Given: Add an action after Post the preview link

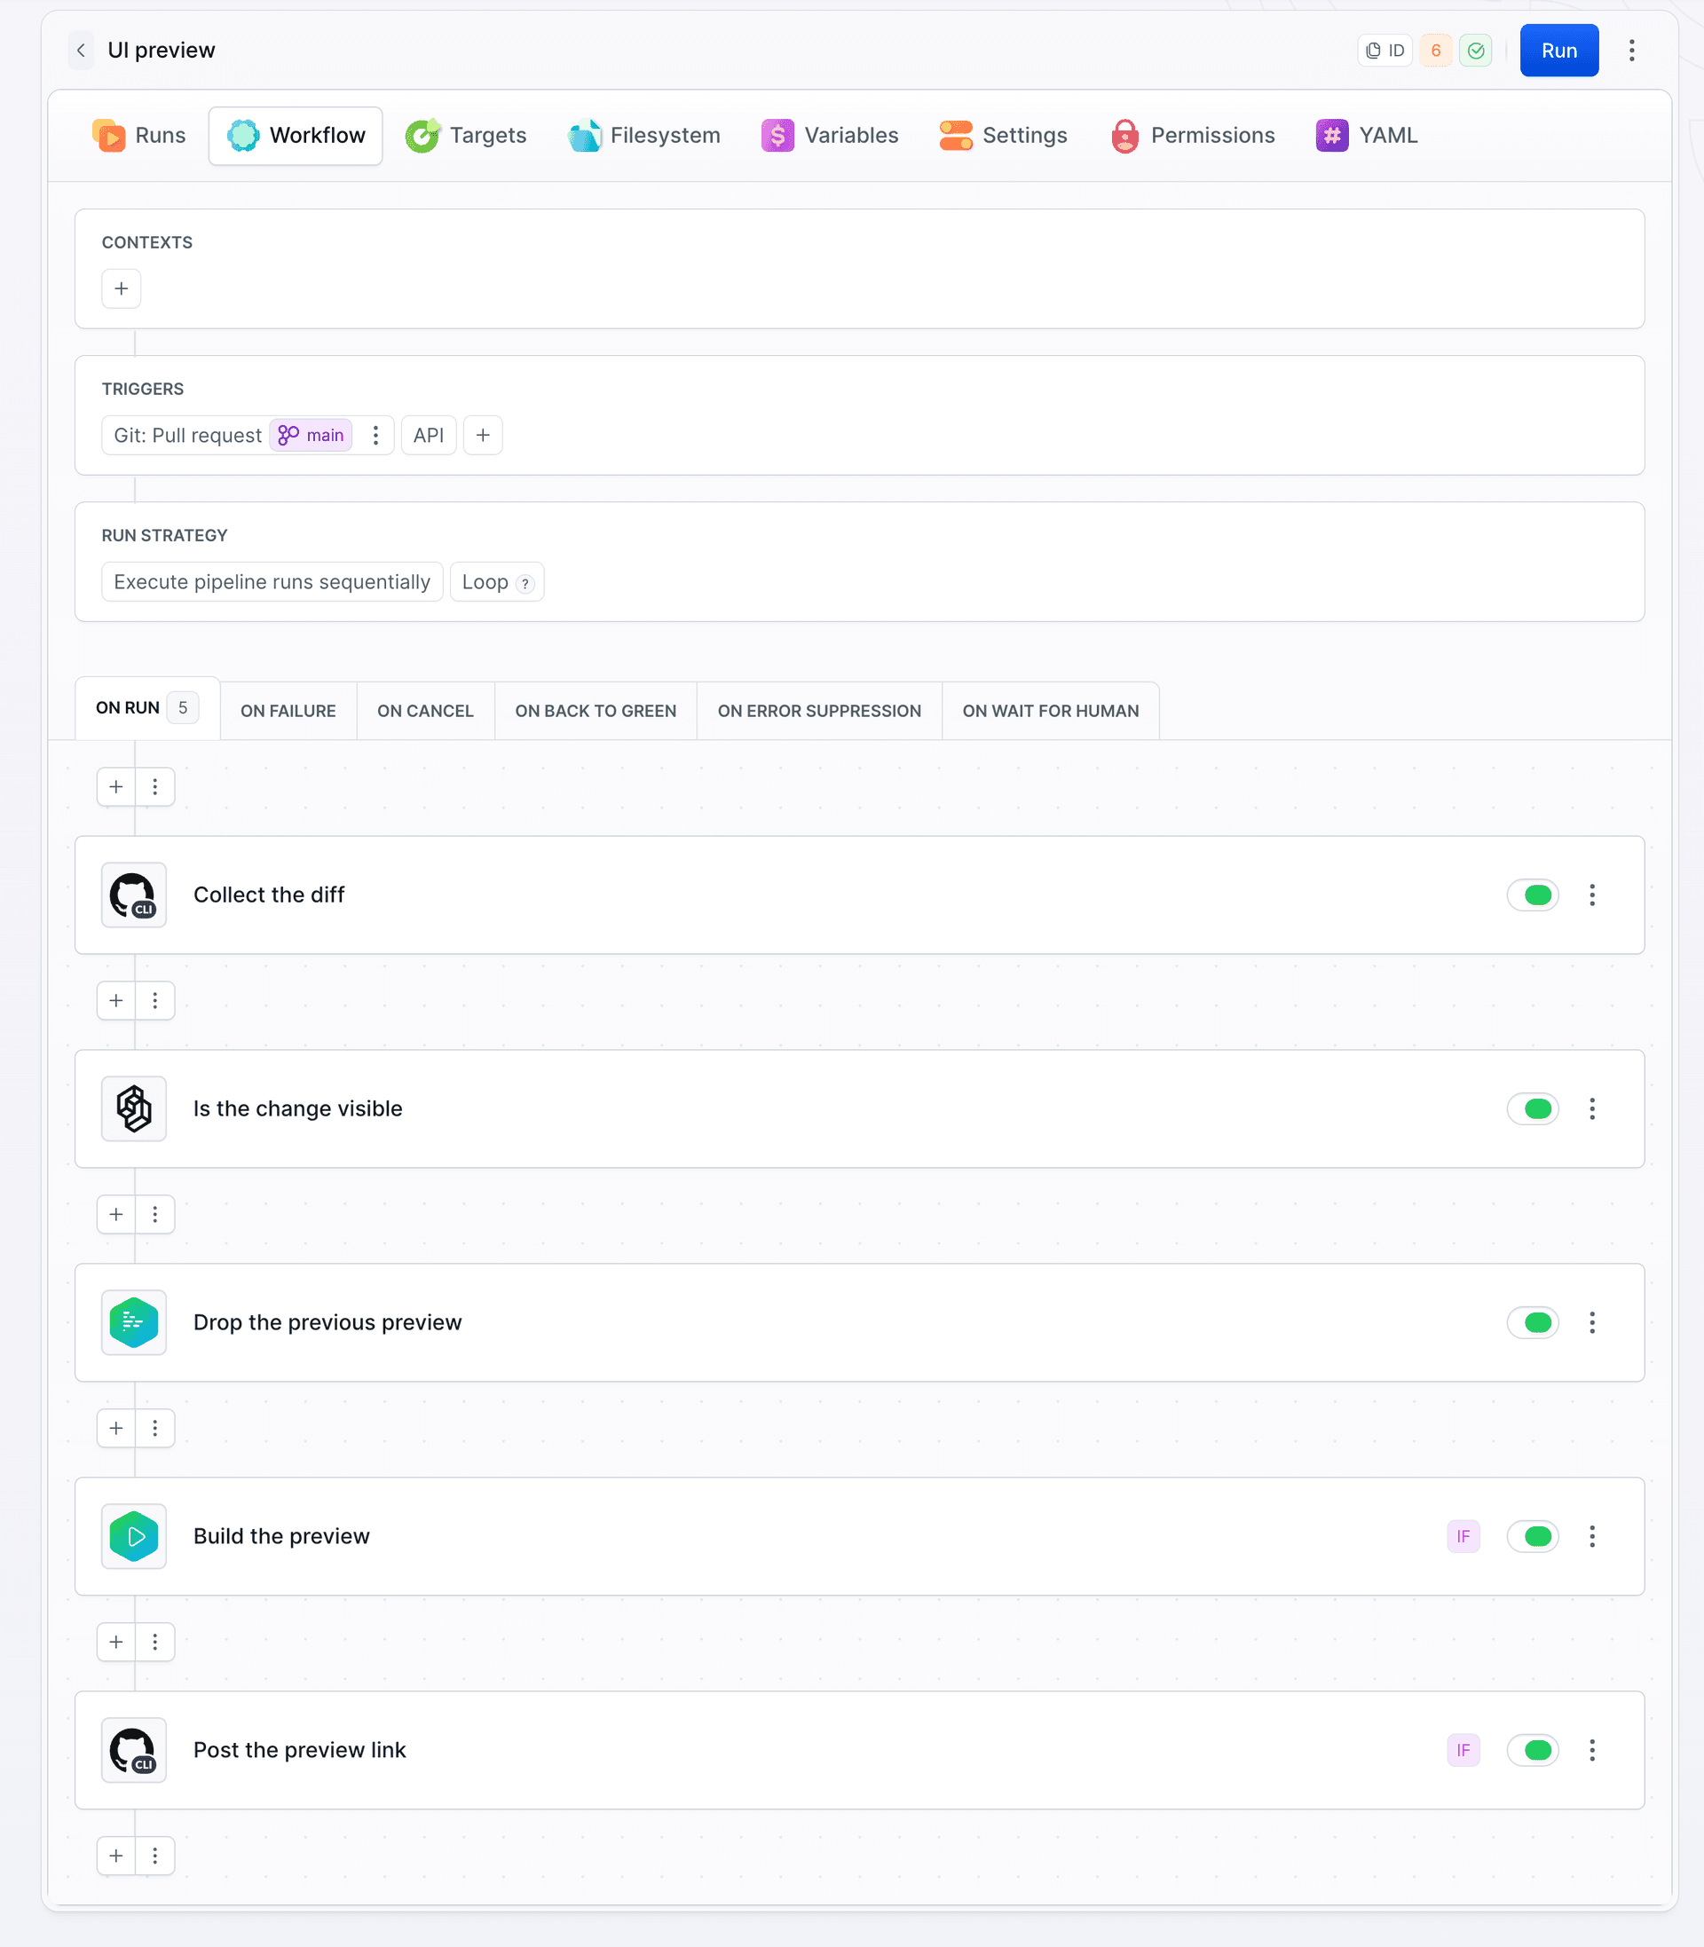Looking at the screenshot, I should 116,1856.
